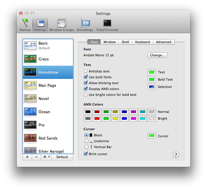The height and width of the screenshot is (190, 207).
Task: Select the Basic profile thumbnail
Action: pos(30,46)
